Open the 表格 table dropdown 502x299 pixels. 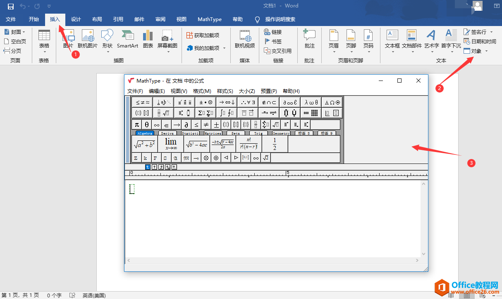(x=44, y=45)
